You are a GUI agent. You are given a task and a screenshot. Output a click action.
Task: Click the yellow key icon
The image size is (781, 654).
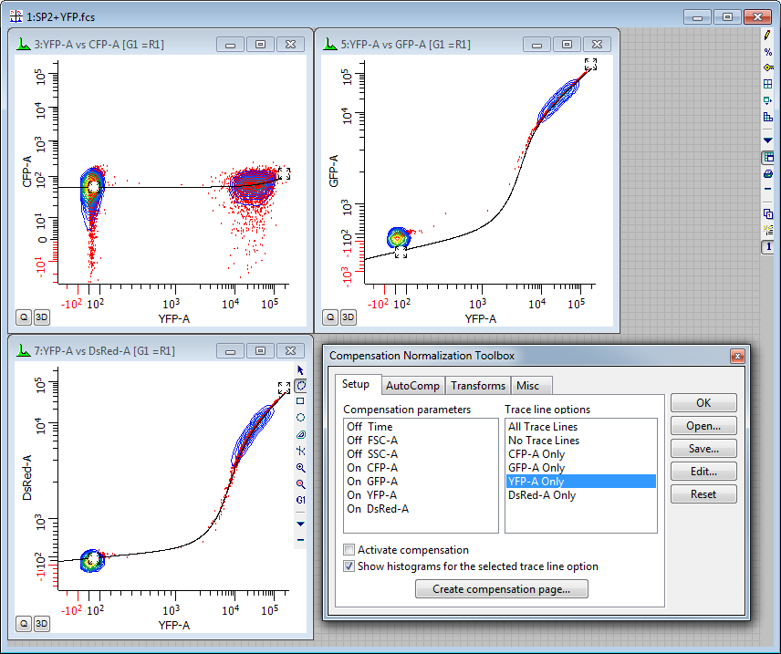tap(768, 67)
